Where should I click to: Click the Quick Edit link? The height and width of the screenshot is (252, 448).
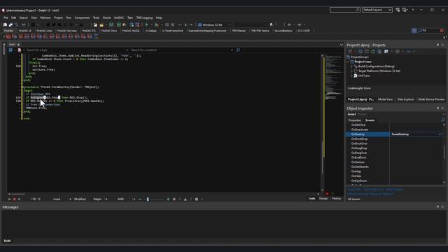[354, 190]
